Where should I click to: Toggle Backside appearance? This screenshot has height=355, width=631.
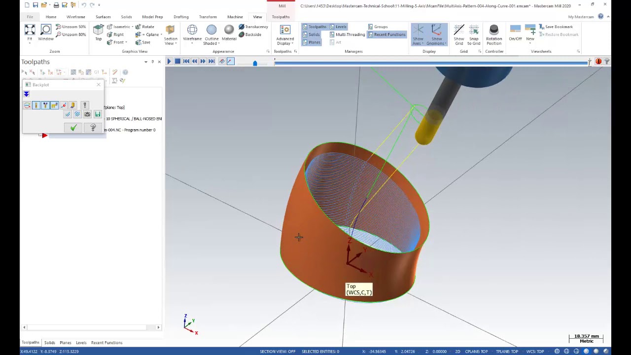point(250,35)
